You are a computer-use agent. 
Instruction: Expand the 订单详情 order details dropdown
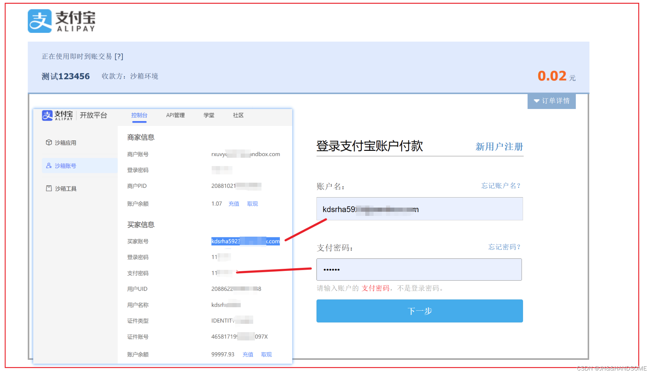point(551,101)
